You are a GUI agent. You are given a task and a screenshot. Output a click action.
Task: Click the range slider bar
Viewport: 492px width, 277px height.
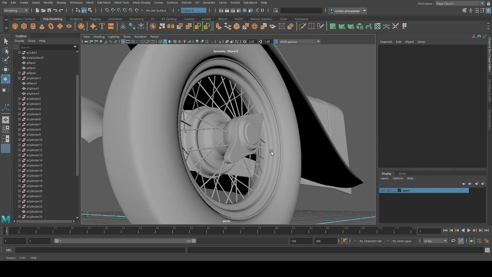pos(125,241)
